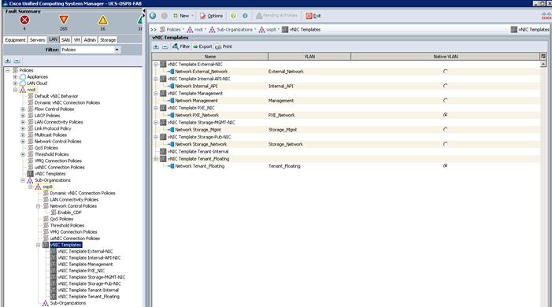Click vNIC Template Management icon in table
The height and width of the screenshot is (307, 552).
pos(163,94)
